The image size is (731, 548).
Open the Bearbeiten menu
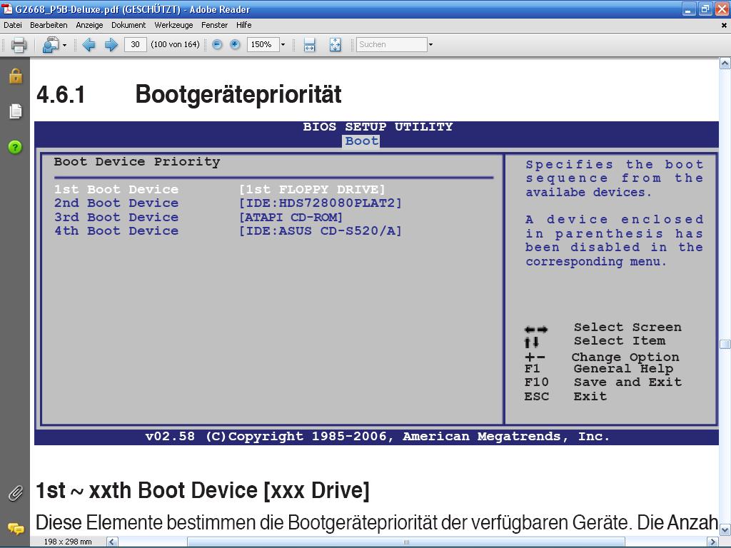pos(49,25)
